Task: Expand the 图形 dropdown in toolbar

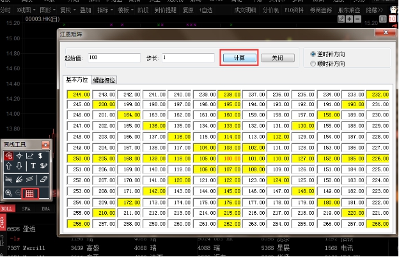Action: (x=47, y=11)
